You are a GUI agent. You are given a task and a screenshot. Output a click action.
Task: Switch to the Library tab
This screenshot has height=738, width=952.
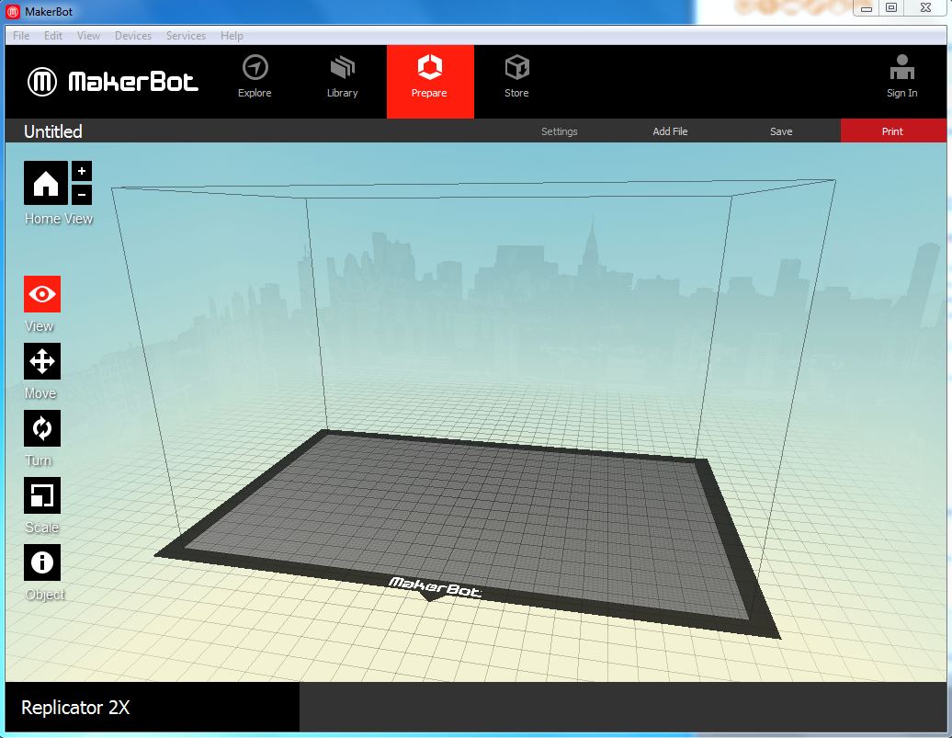(x=342, y=77)
